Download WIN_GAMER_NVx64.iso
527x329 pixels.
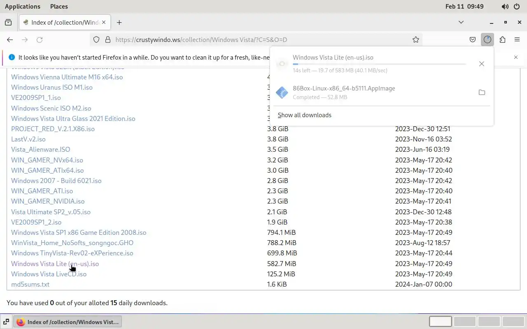pyautogui.click(x=47, y=160)
